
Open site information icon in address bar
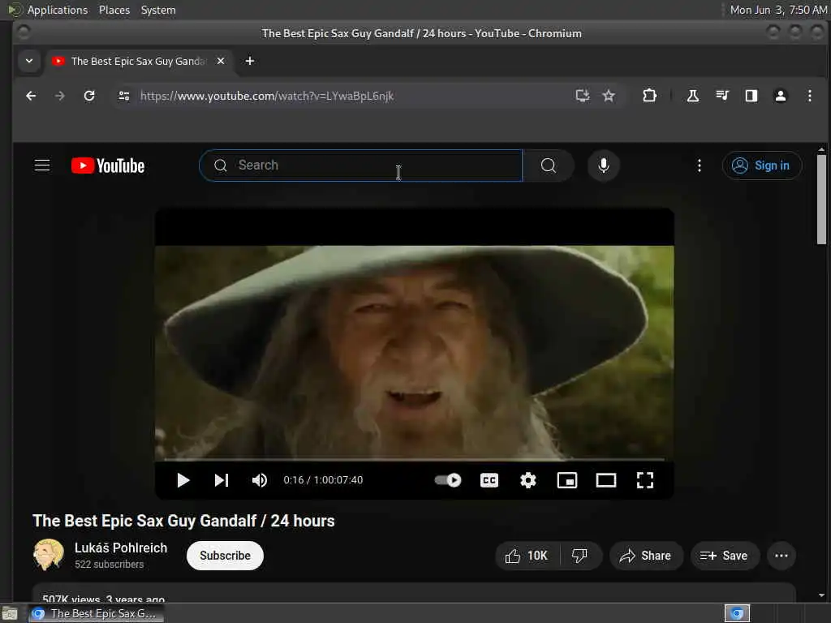[124, 96]
